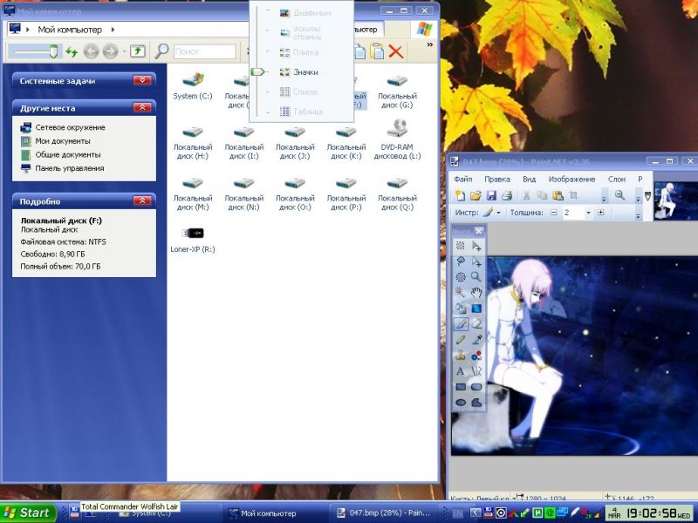The height and width of the screenshot is (523, 698).
Task: Open the DVD-RAM drive (L:) icon
Action: 397,132
